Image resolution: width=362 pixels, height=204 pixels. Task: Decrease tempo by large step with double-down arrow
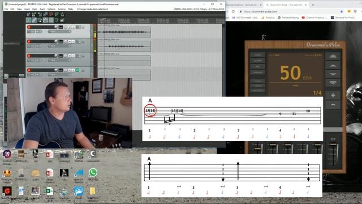[333, 83]
